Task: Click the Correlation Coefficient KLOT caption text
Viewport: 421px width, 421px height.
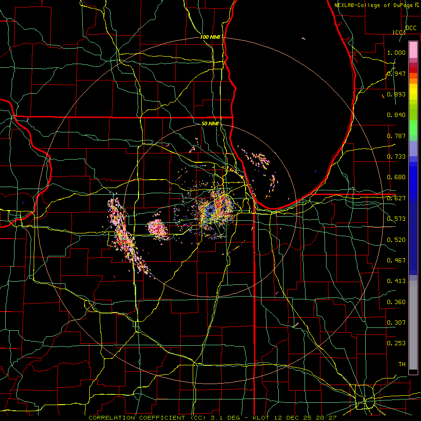Action: pyautogui.click(x=212, y=418)
